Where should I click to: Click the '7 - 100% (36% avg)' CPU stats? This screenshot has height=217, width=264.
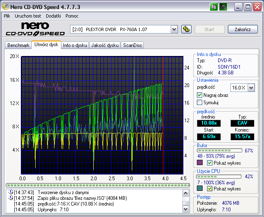[x=216, y=183]
